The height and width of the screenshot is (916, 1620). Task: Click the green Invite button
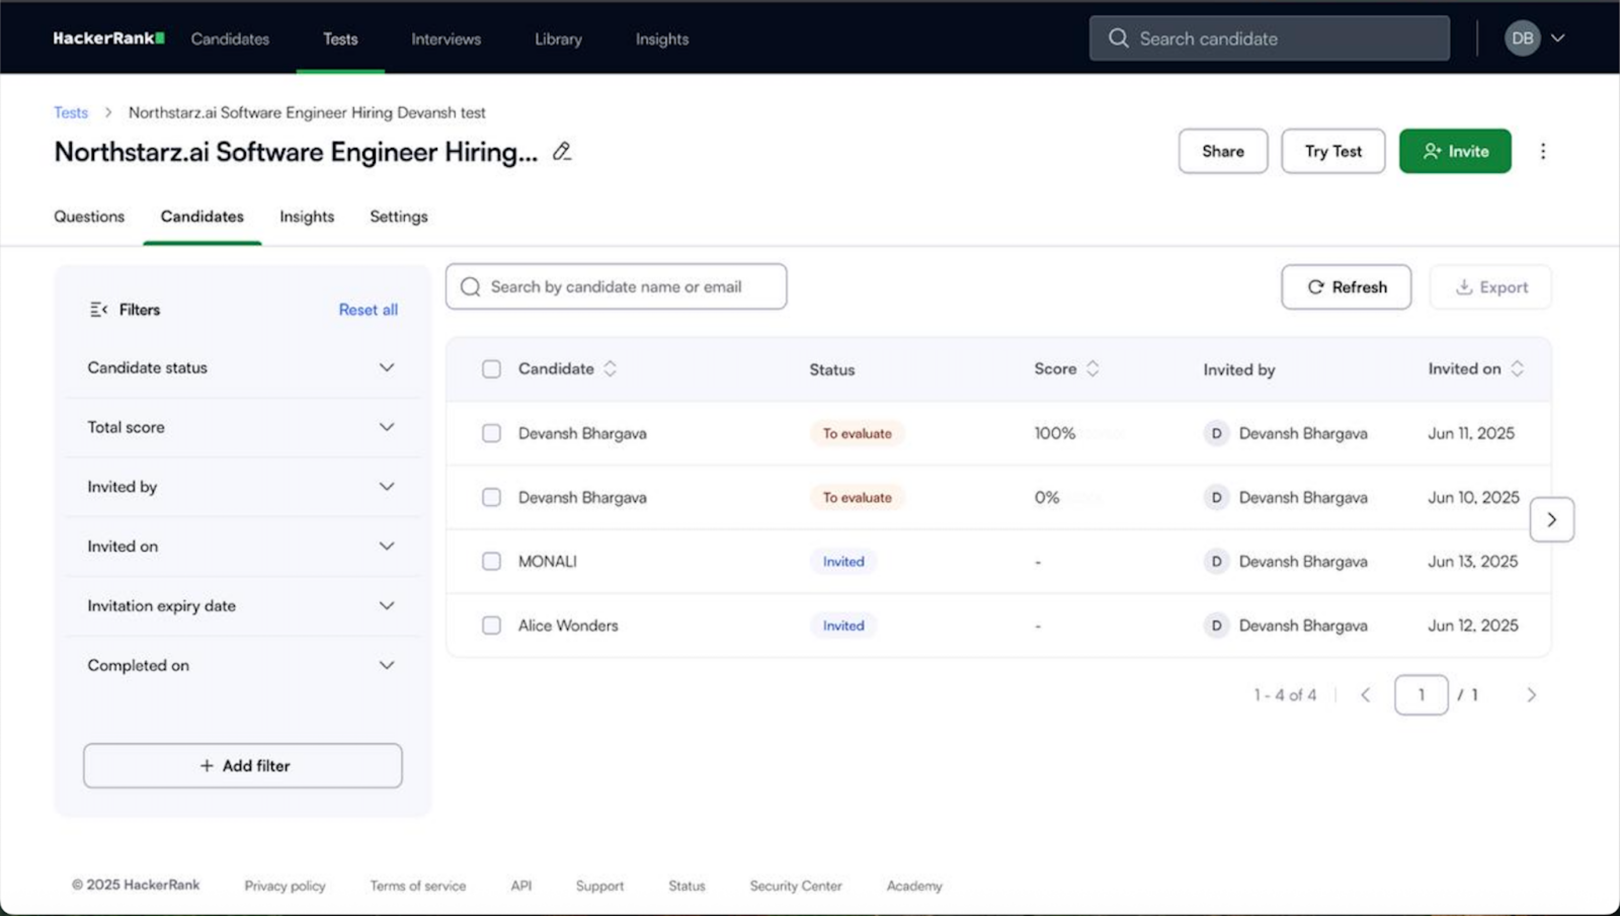(1454, 151)
